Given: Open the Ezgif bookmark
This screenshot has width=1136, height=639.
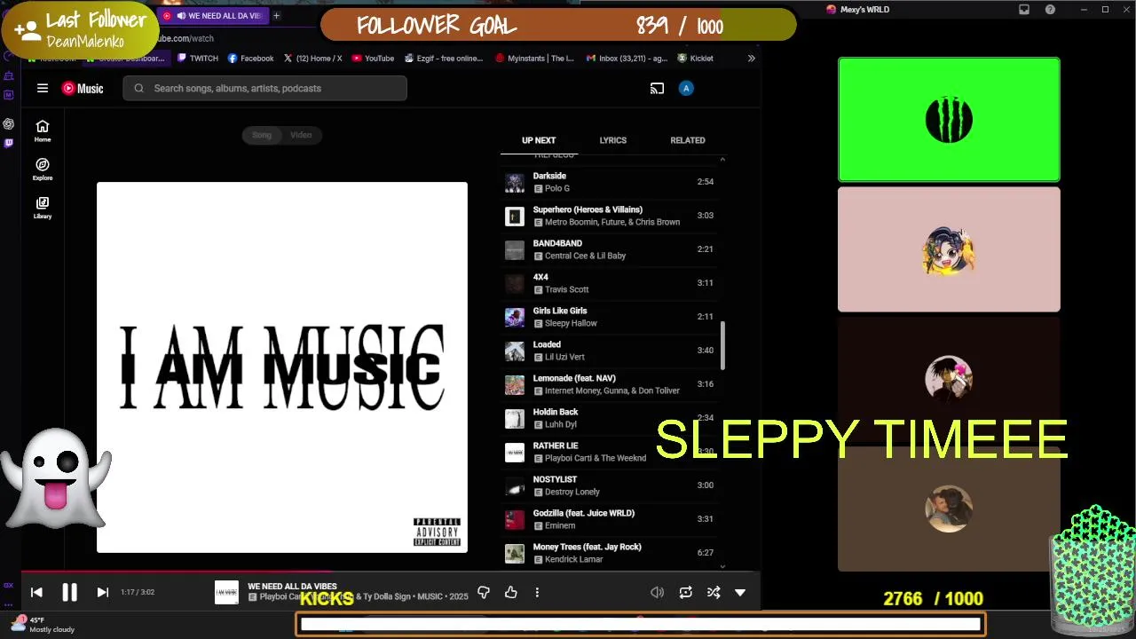Looking at the screenshot, I should tap(444, 59).
